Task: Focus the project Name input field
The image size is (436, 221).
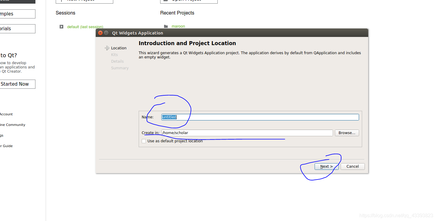Action: coord(260,117)
